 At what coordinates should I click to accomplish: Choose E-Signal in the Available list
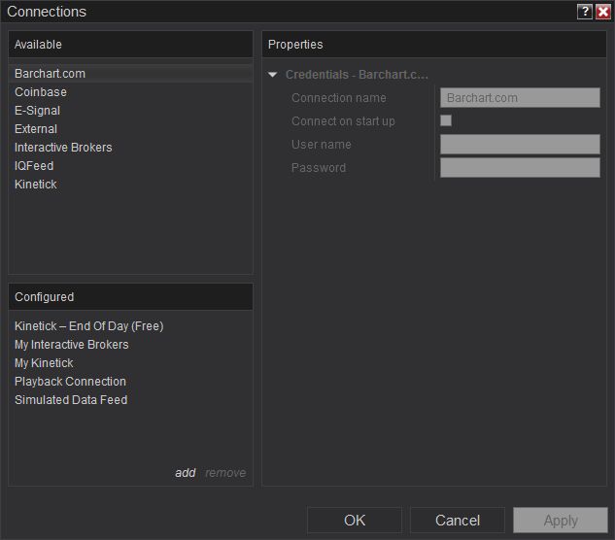[37, 111]
